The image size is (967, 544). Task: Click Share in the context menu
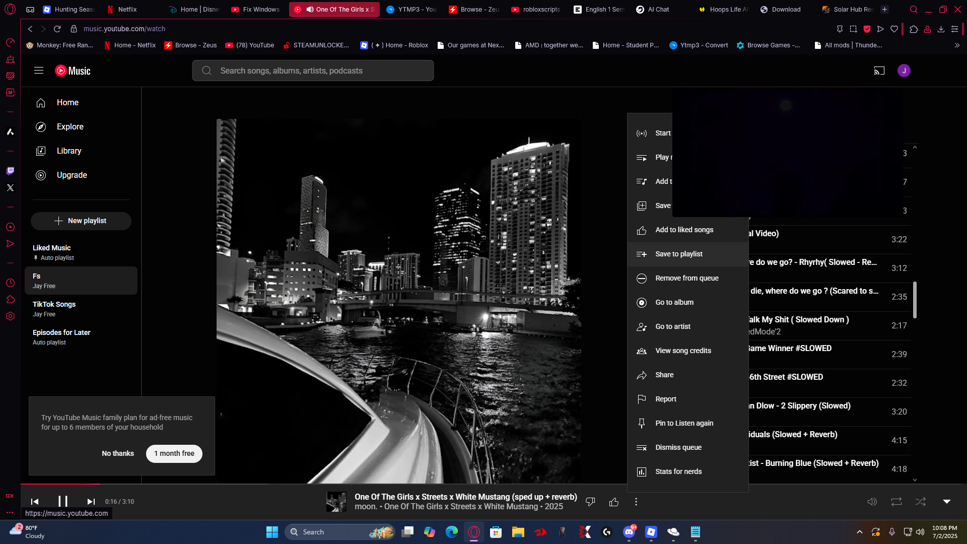(688, 375)
